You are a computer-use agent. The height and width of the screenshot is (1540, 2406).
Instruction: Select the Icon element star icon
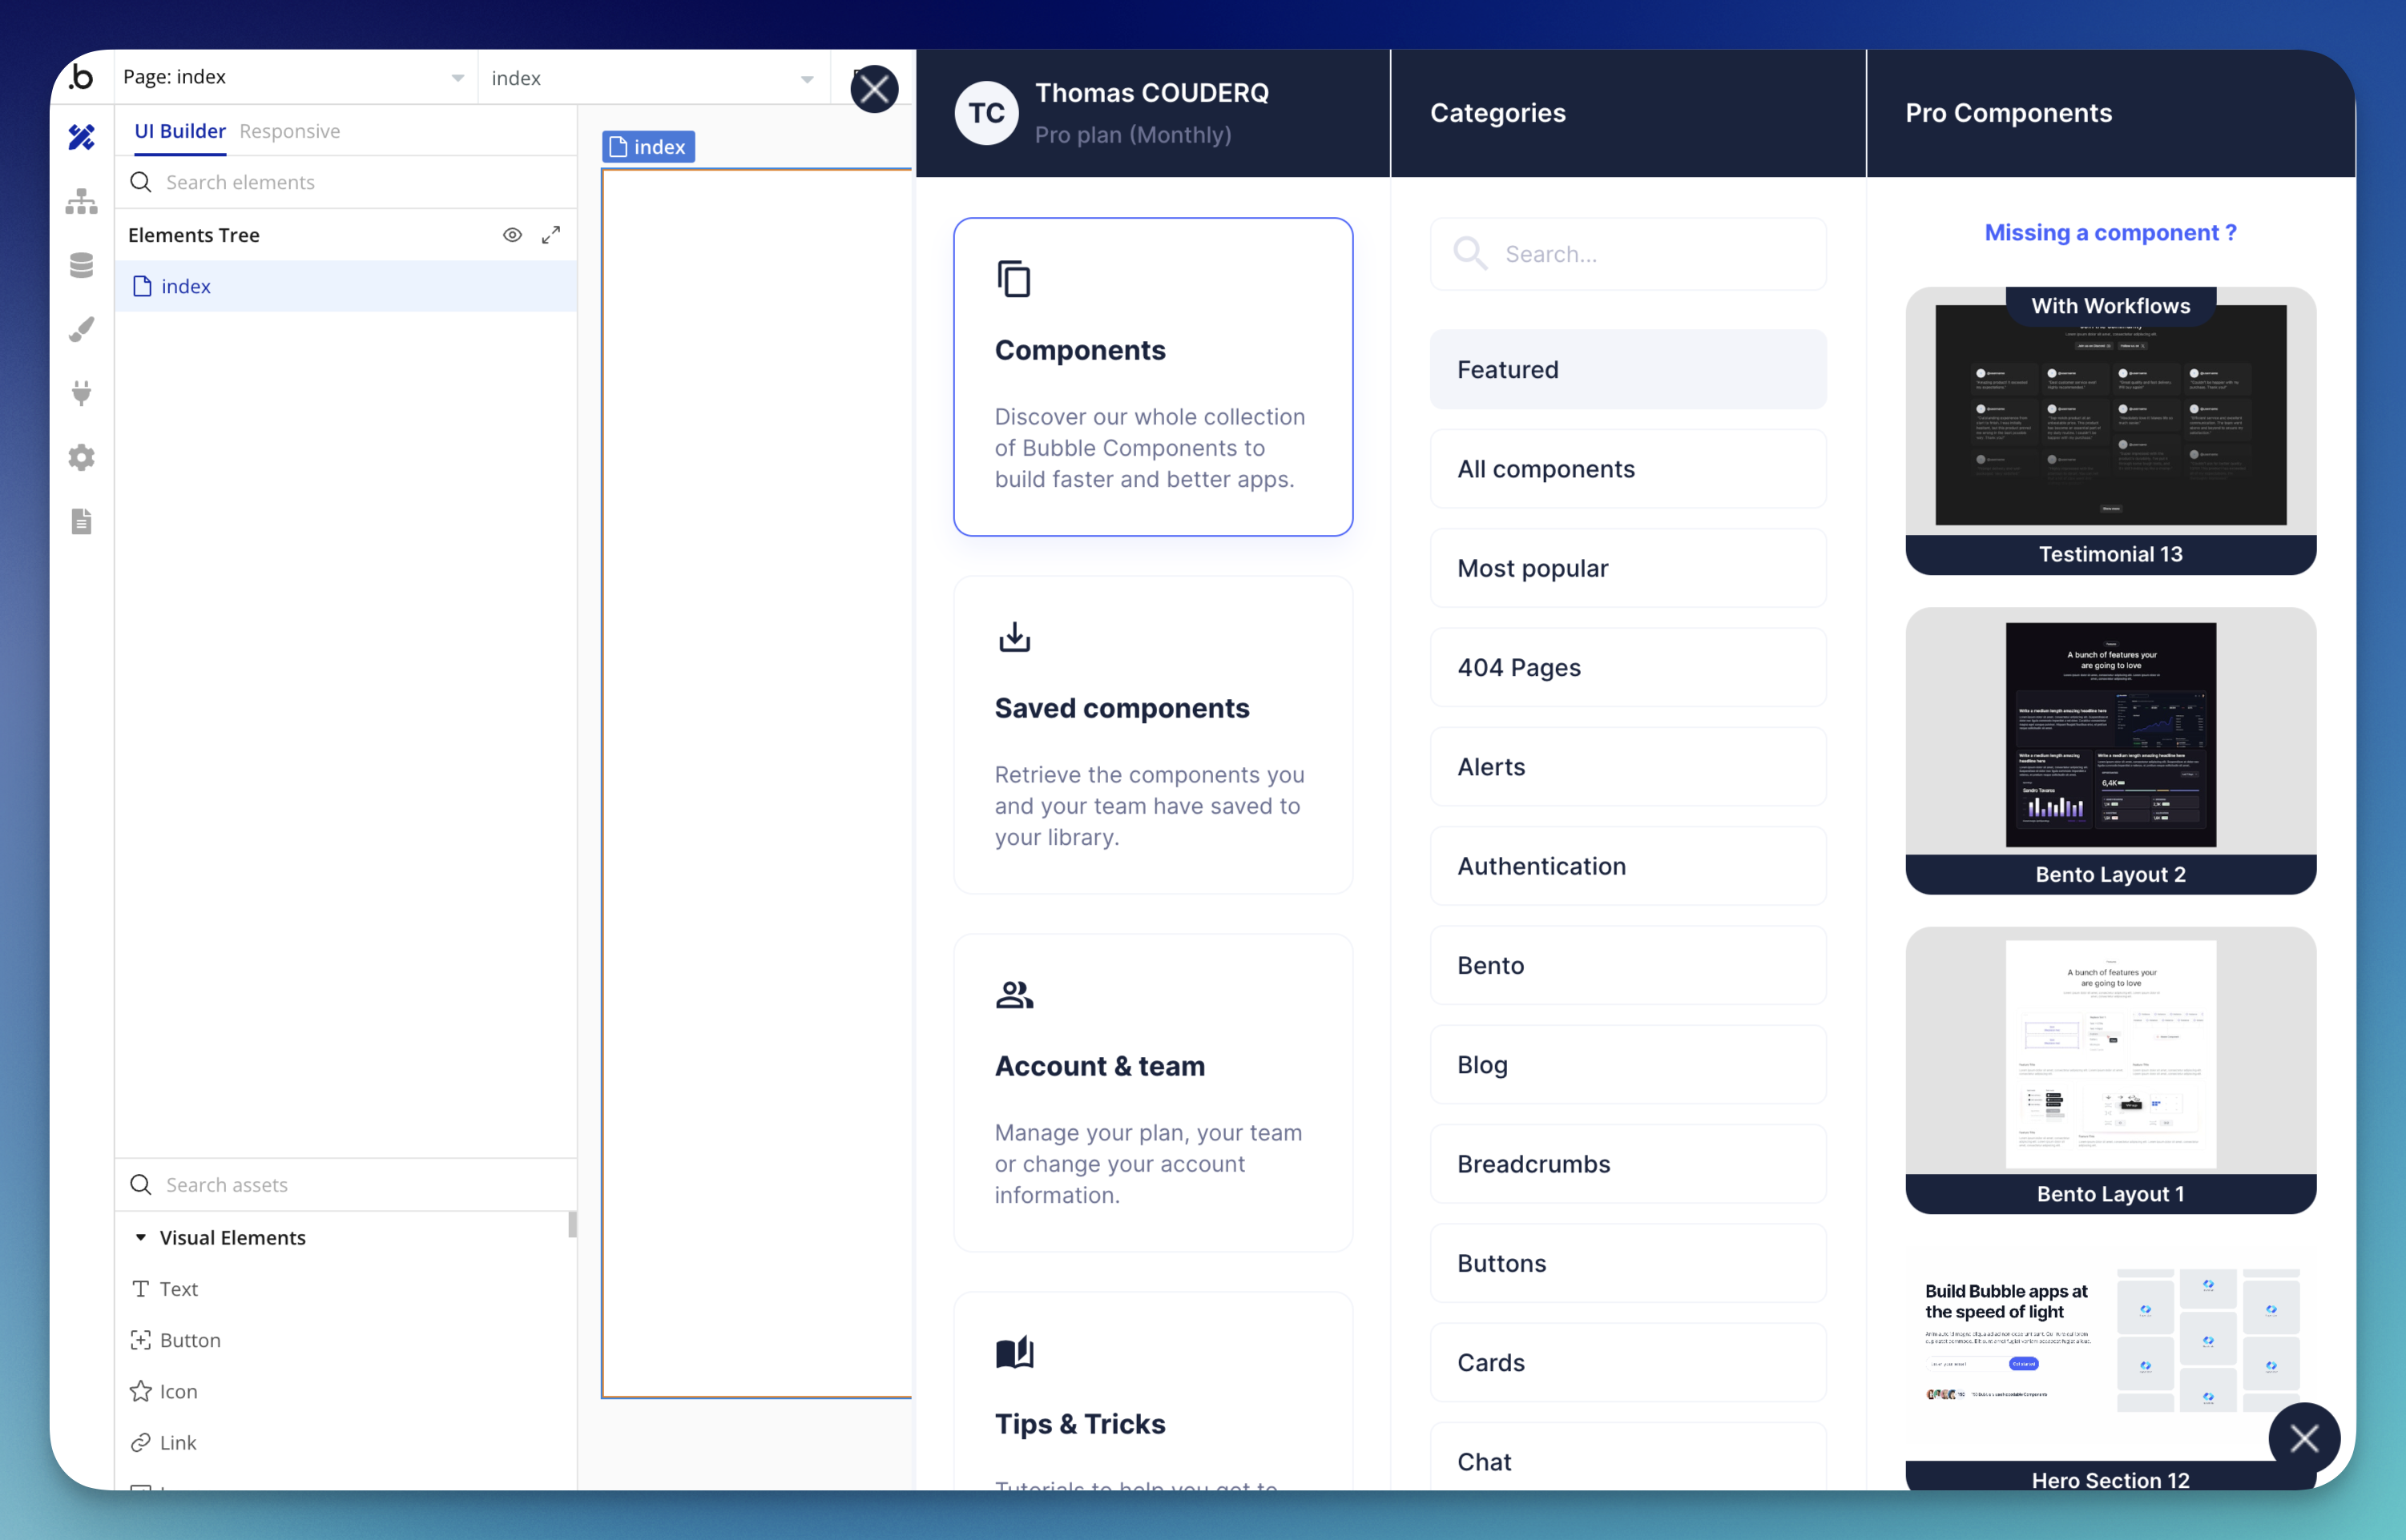pyautogui.click(x=141, y=1391)
